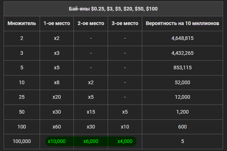
Task: Click the 853,115 probability value
Action: (x=182, y=68)
